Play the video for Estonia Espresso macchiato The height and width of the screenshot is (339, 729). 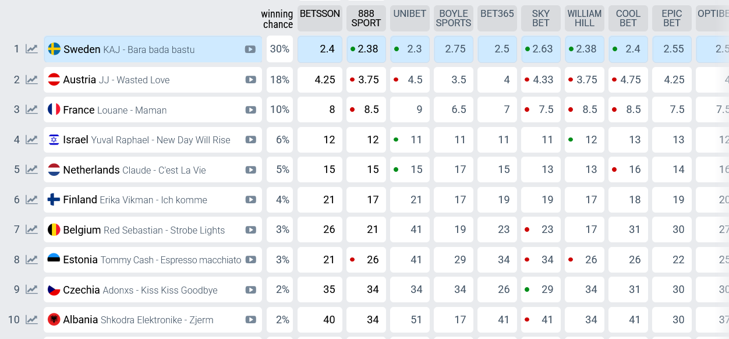tap(250, 260)
